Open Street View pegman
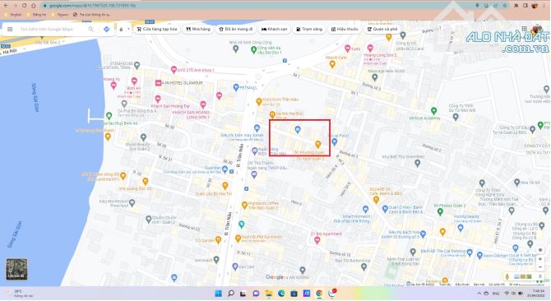The image size is (551, 301). (507, 277)
